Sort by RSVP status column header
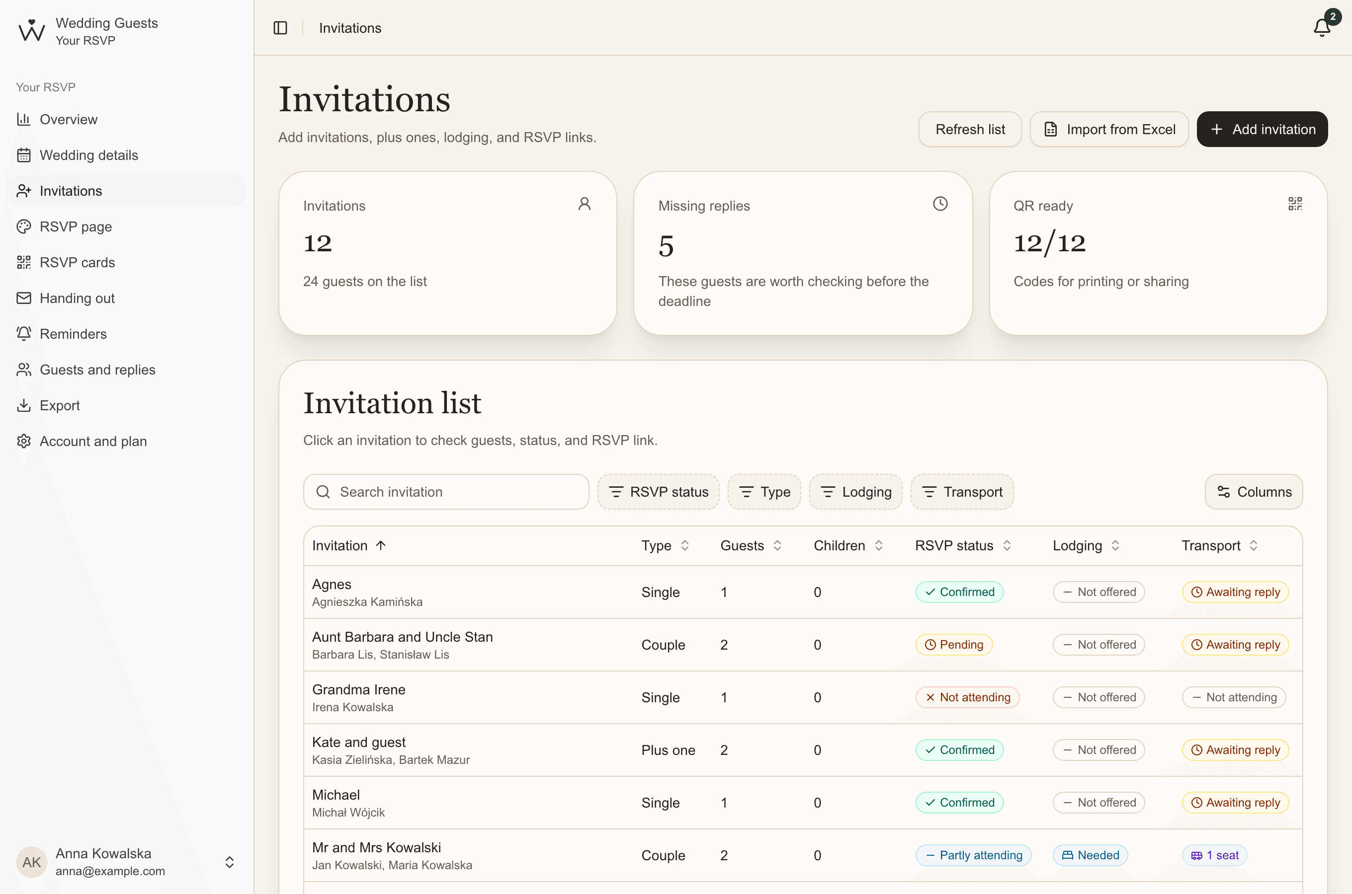The height and width of the screenshot is (894, 1352). (x=963, y=546)
